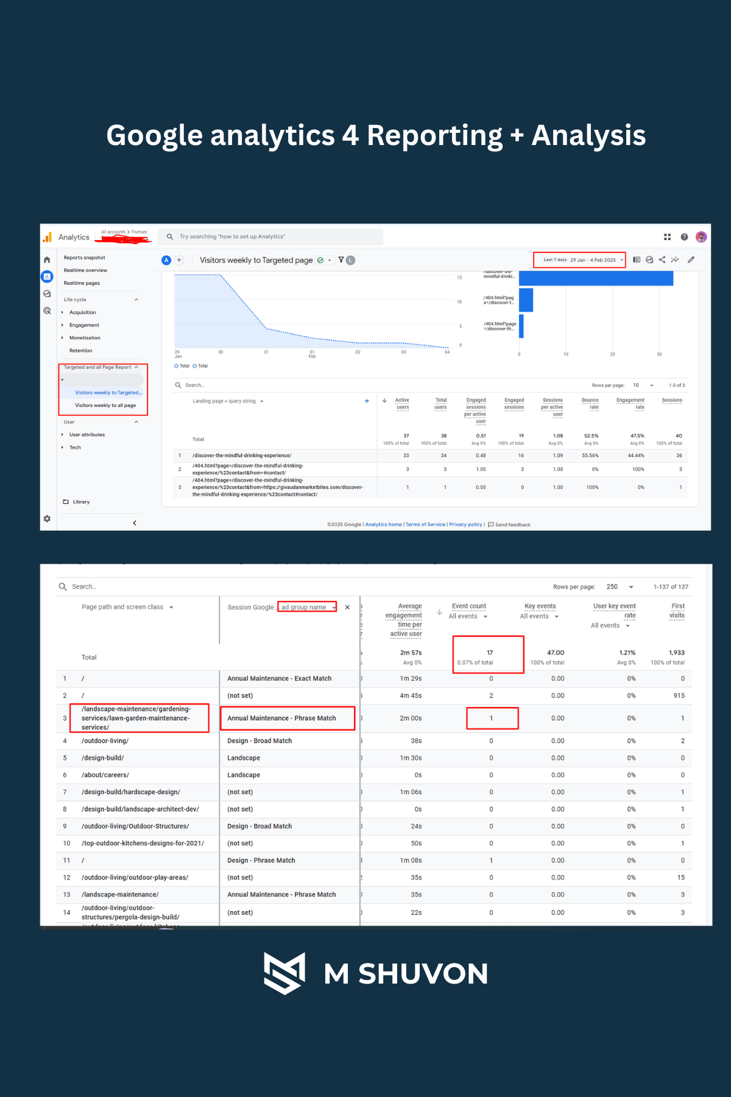Click the trendline sparkle icon in toolbar

click(675, 260)
